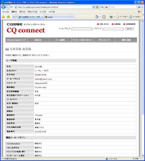The width and height of the screenshot is (145, 161).
Task: Open the 編集(E) menu
Action: [14, 12]
